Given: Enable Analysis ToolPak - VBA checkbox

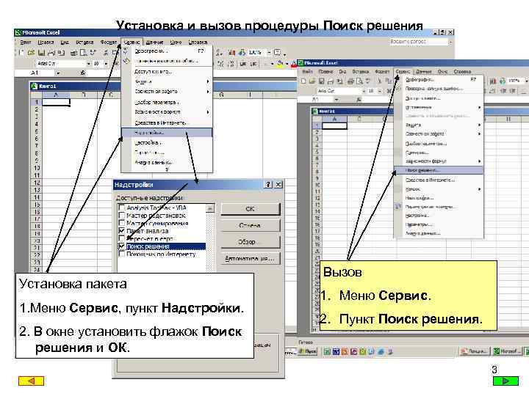Looking at the screenshot, I should click(122, 208).
